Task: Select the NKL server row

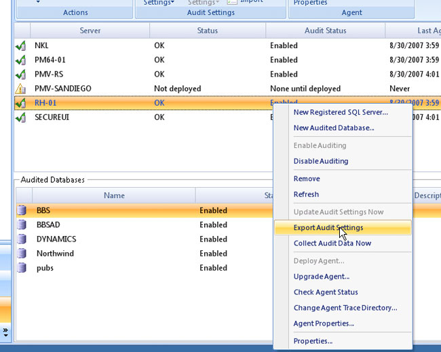Action: coord(227,45)
